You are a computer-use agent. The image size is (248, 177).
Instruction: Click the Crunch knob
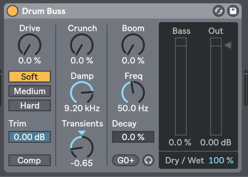(82, 45)
